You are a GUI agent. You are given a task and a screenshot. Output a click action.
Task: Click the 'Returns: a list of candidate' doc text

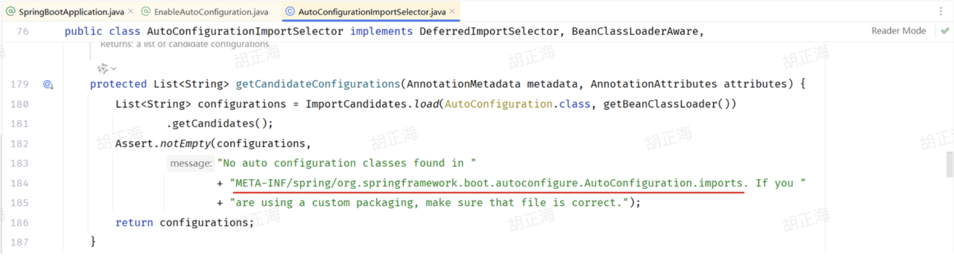click(x=184, y=44)
